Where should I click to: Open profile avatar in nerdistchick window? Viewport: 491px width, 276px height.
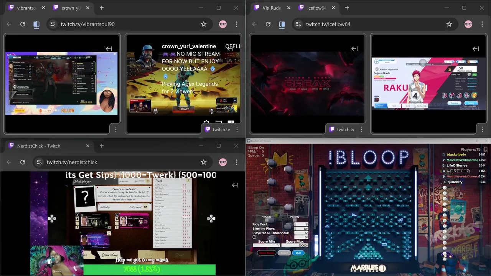point(223,162)
